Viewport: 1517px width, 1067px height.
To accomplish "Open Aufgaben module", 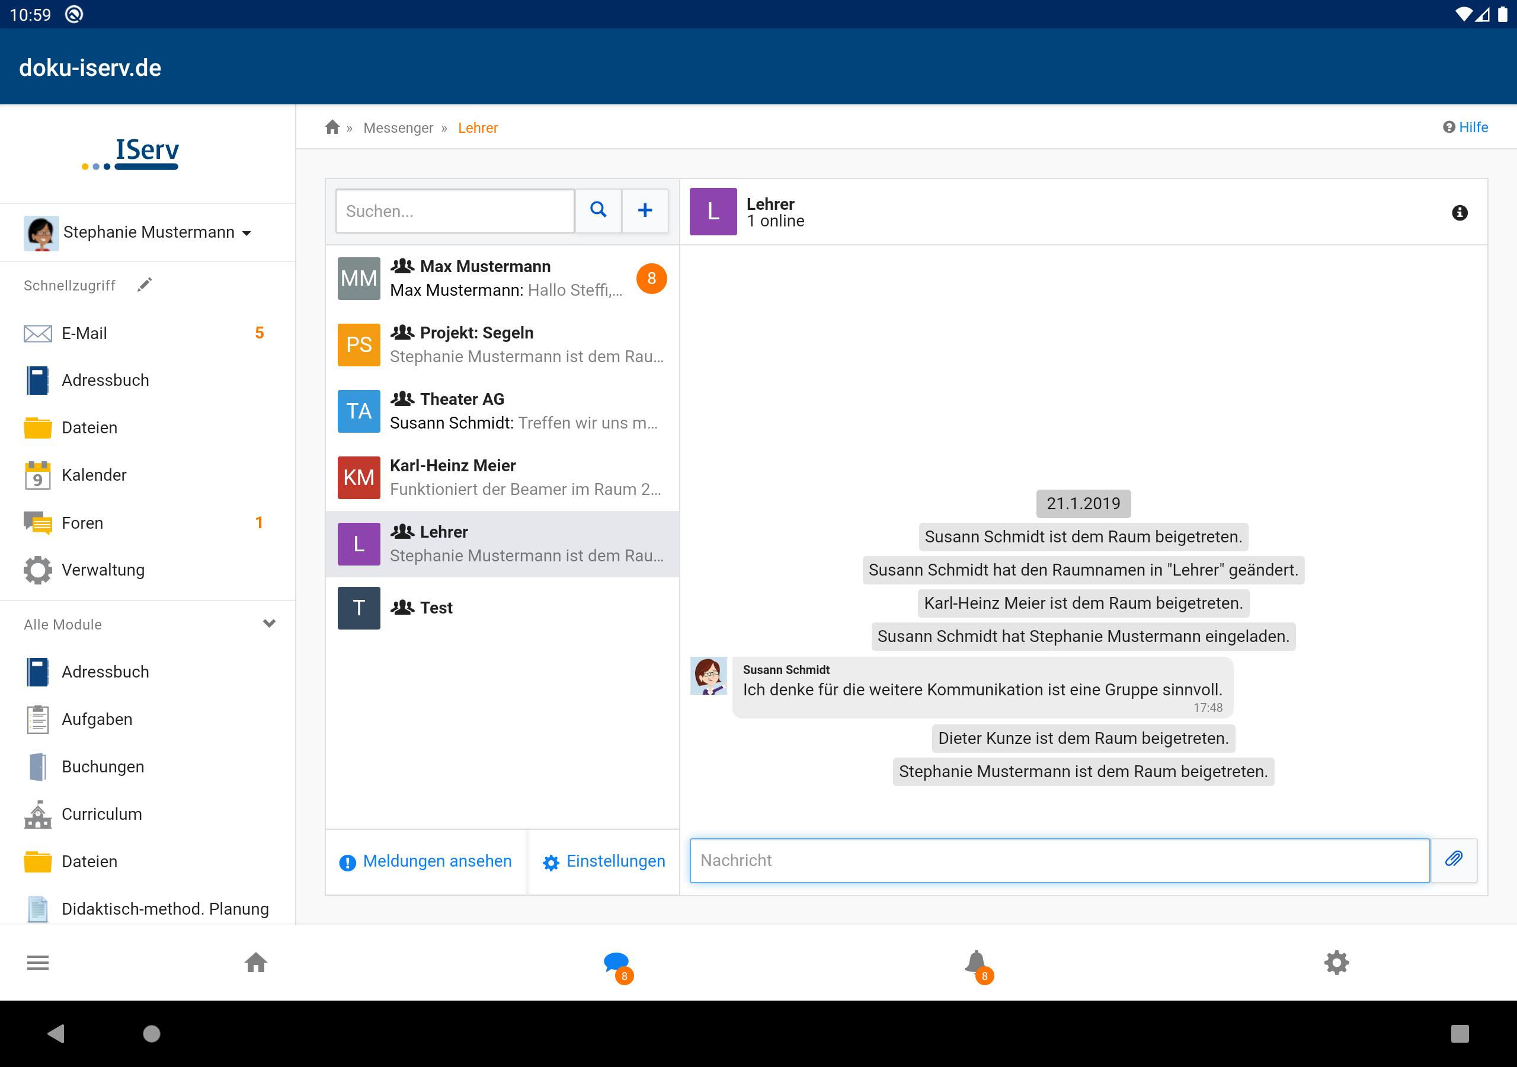I will pyautogui.click(x=147, y=719).
